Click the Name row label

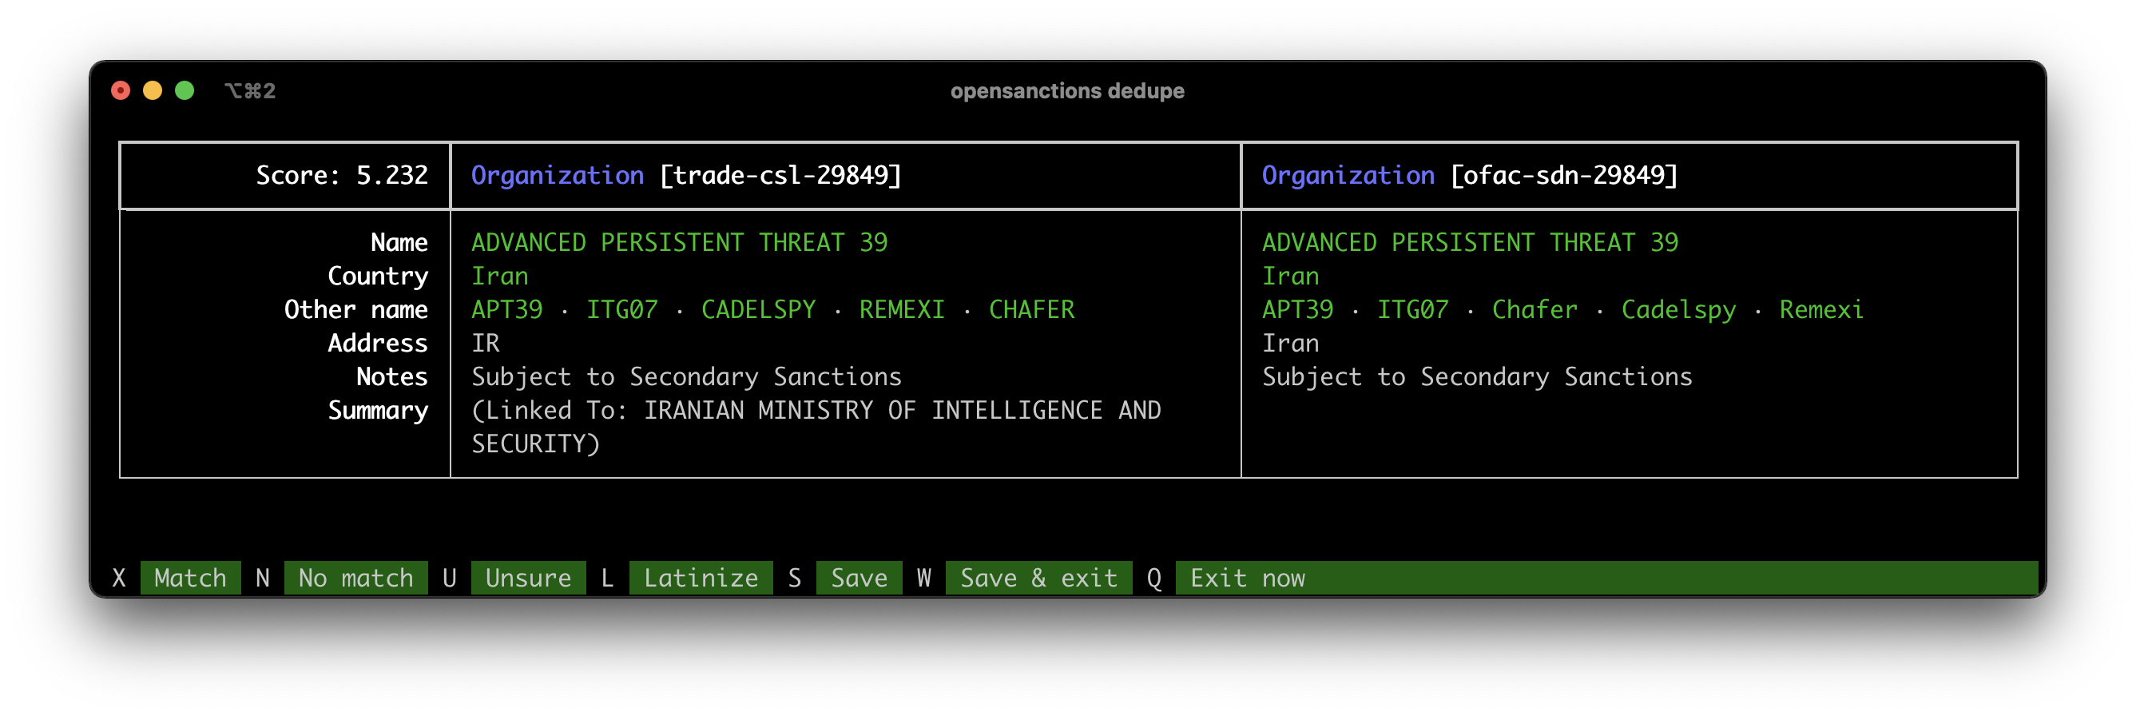tap(399, 242)
